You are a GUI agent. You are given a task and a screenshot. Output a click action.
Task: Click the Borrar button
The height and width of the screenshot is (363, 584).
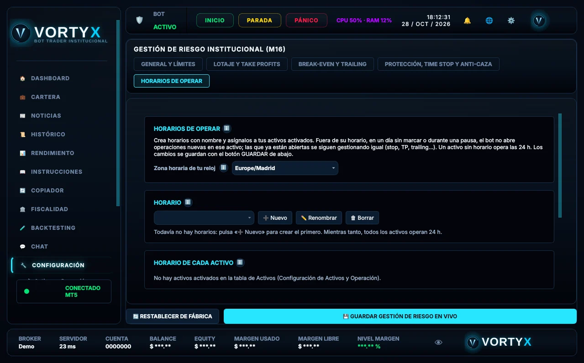click(x=362, y=218)
